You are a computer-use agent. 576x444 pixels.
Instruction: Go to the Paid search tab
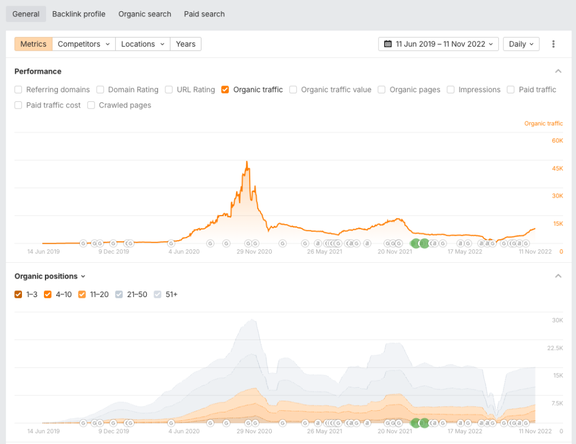(204, 14)
